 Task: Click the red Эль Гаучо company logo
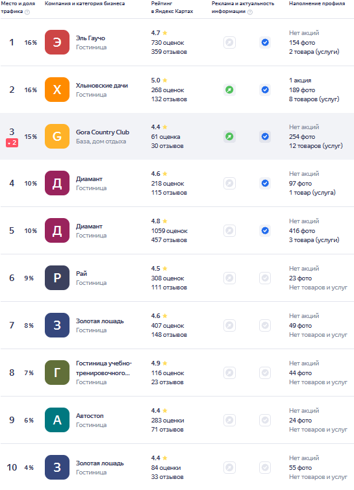click(x=57, y=42)
